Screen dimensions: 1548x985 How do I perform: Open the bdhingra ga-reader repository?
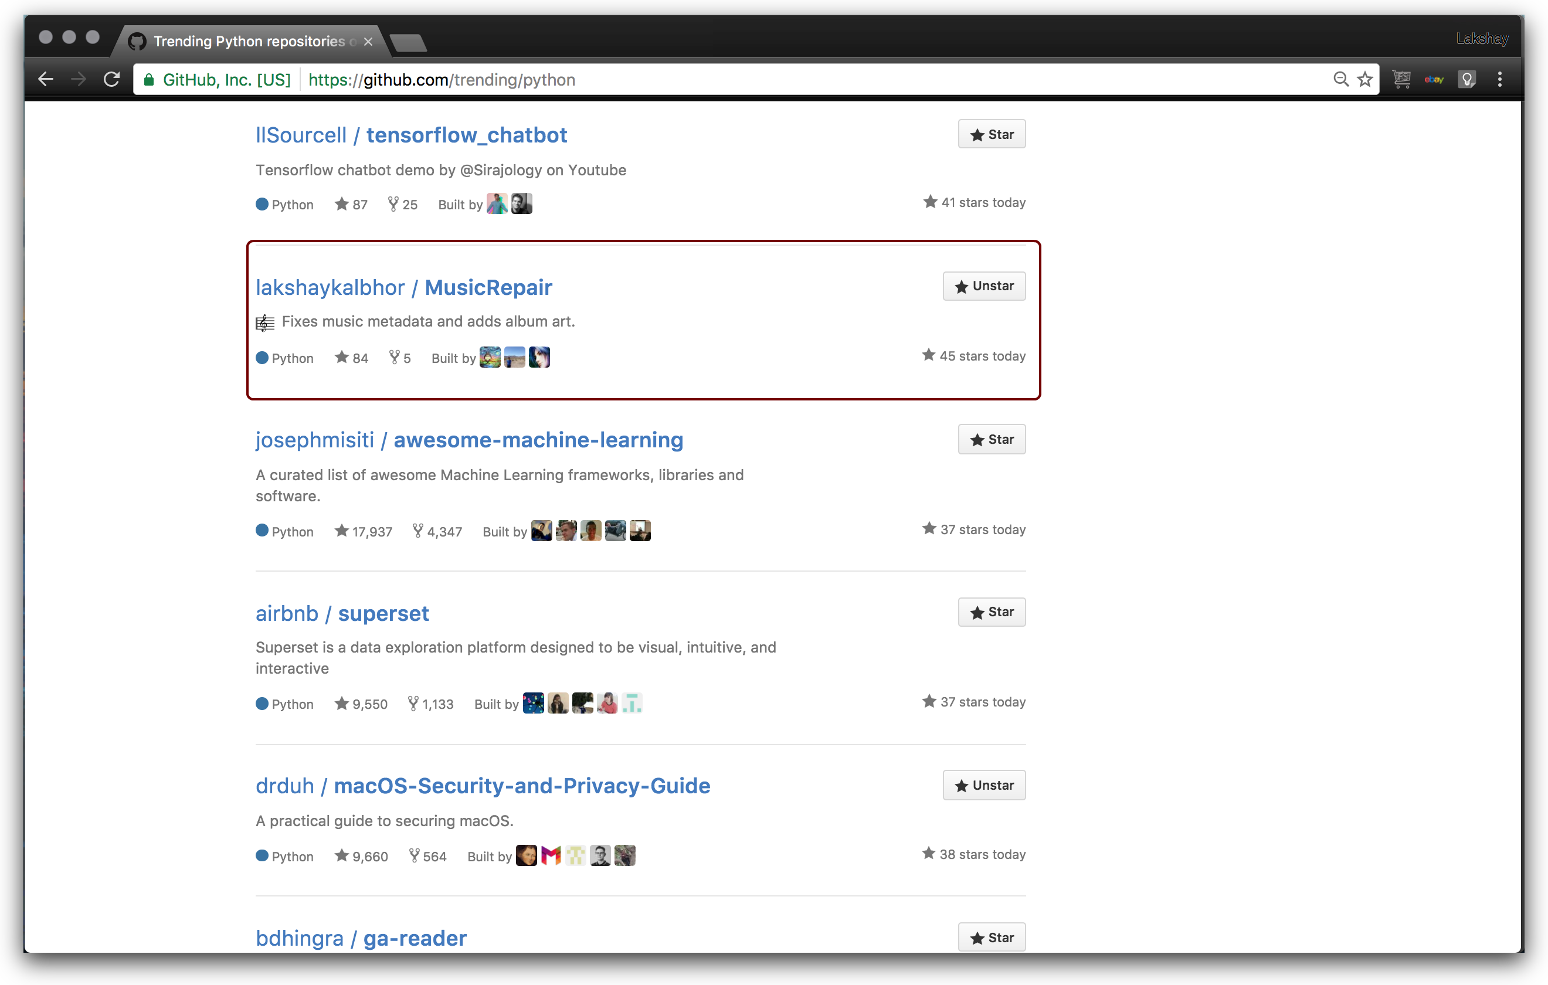tap(414, 939)
